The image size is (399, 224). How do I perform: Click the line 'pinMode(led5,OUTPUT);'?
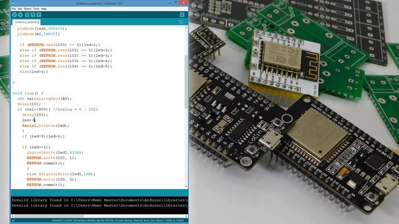tap(42, 29)
